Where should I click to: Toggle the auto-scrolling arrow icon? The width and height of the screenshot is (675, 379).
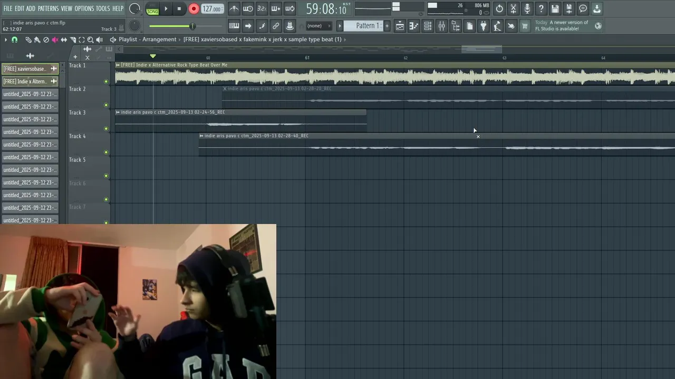click(x=248, y=26)
